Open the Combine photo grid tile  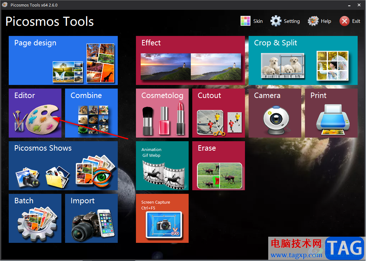[x=91, y=113]
